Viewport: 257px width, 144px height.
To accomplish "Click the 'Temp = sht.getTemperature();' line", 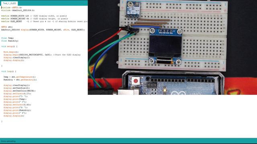I will 20,77.
